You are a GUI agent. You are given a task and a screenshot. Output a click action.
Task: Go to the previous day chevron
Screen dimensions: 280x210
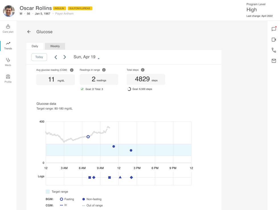click(56, 57)
